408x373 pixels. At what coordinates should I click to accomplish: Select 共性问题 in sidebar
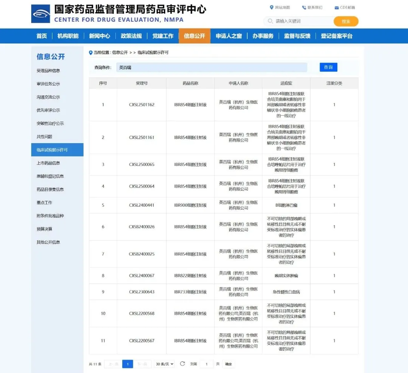point(44,137)
